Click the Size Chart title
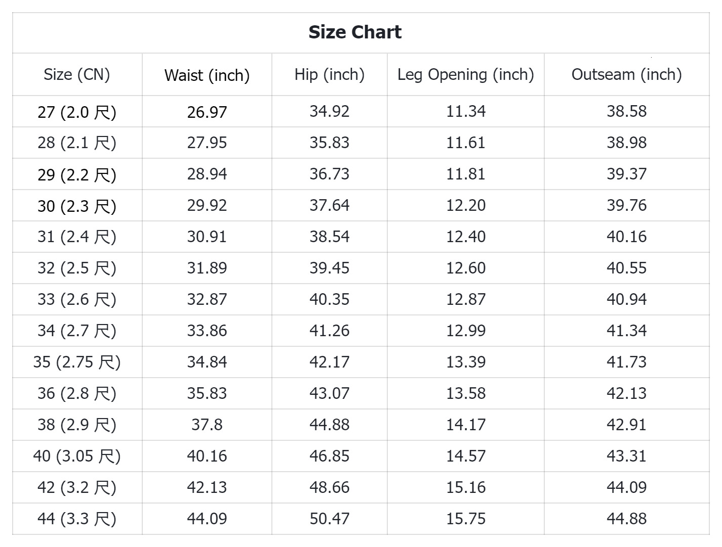This screenshot has height=547, width=722. tap(355, 32)
